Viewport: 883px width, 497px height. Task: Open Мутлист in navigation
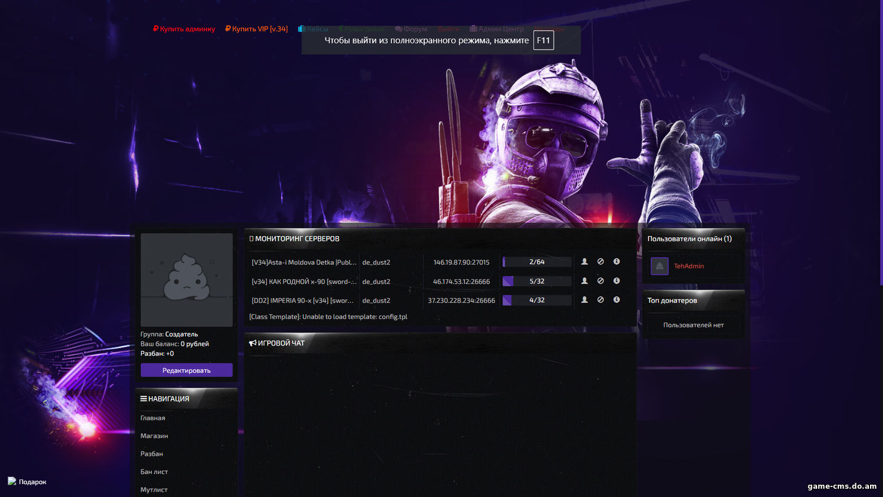[x=154, y=490]
